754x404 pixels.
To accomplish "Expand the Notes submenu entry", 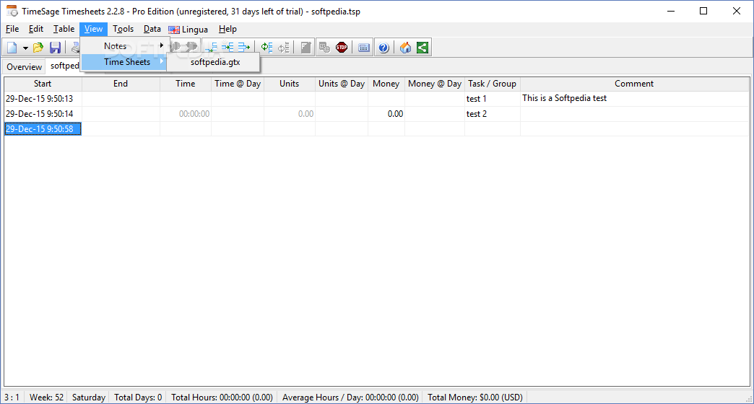I will click(x=123, y=46).
